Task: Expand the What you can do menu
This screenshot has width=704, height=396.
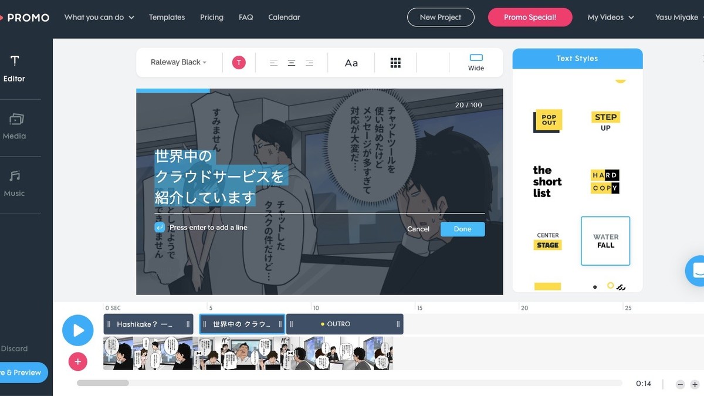Action: click(x=99, y=18)
